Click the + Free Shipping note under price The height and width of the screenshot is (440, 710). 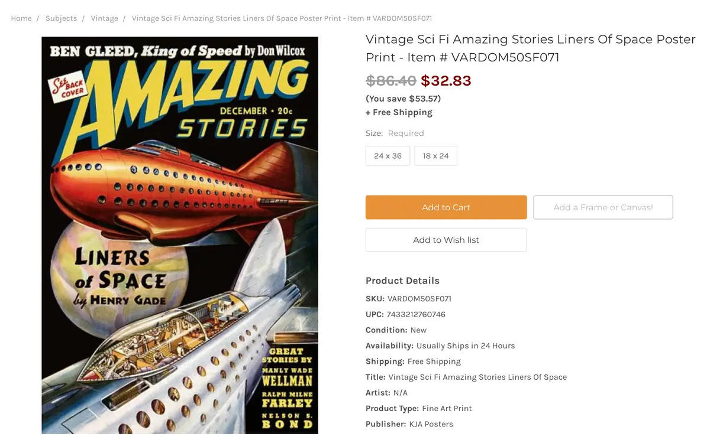coord(399,112)
